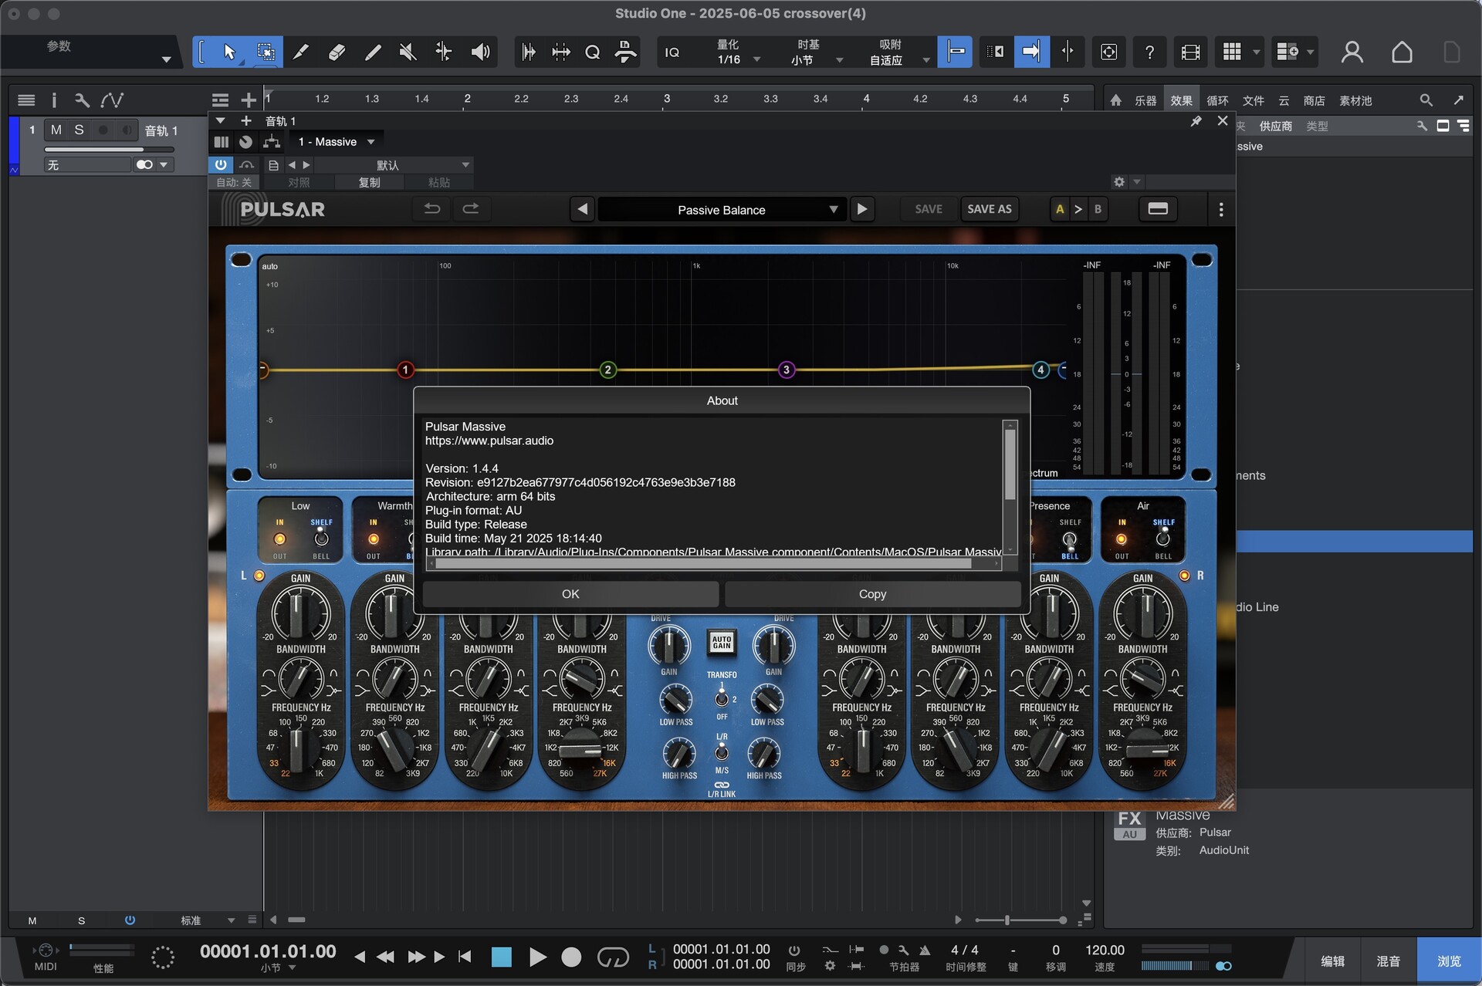The image size is (1482, 986).
Task: Toggle AUTO GAIN button
Action: coord(722,643)
